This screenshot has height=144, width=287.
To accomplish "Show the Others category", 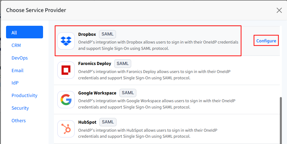I will (18, 121).
